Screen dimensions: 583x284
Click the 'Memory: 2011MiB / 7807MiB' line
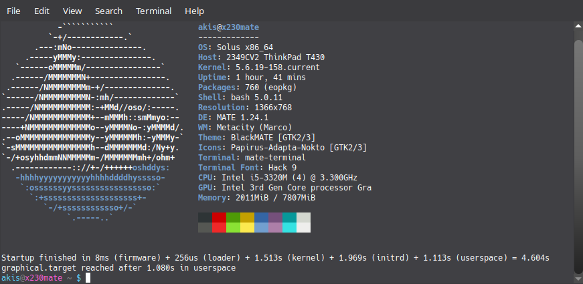(x=256, y=198)
